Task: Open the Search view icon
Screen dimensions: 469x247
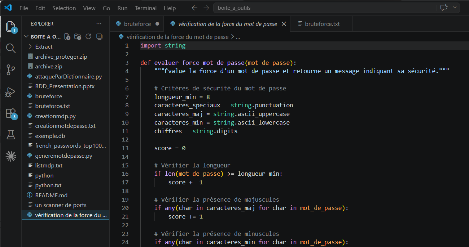Action: tap(11, 48)
